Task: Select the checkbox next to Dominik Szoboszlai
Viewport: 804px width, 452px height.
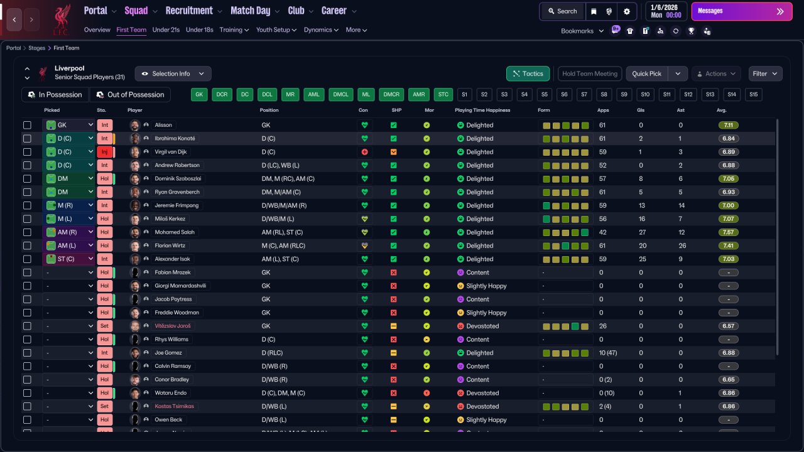Action: (x=27, y=179)
